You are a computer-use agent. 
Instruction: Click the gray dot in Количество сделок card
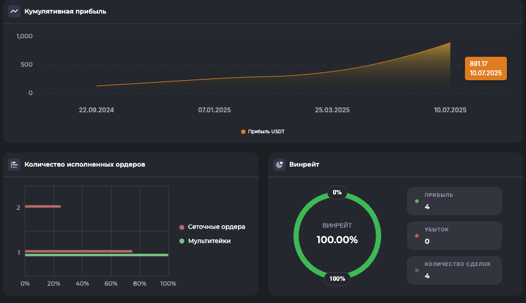417,270
